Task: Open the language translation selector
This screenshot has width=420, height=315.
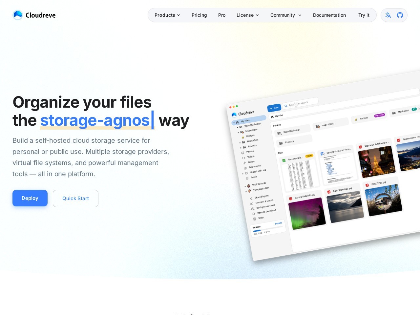Action: pos(388,15)
